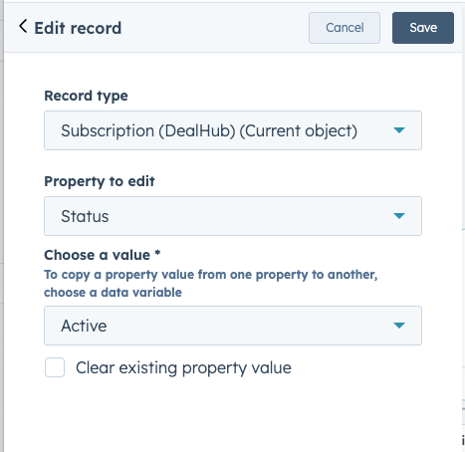Click the gray strip on the panel's left edge

[x=2, y=226]
